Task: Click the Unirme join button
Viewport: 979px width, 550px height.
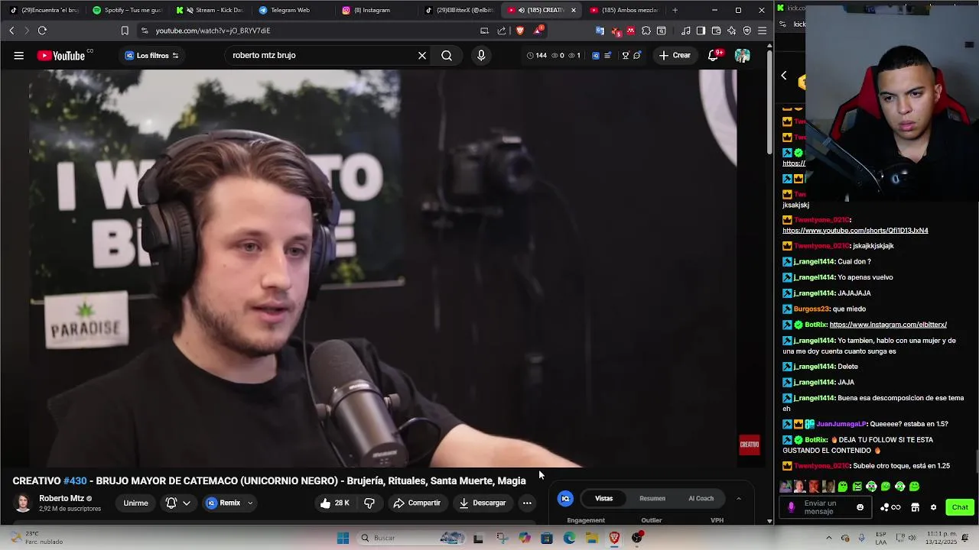Action: tap(135, 503)
